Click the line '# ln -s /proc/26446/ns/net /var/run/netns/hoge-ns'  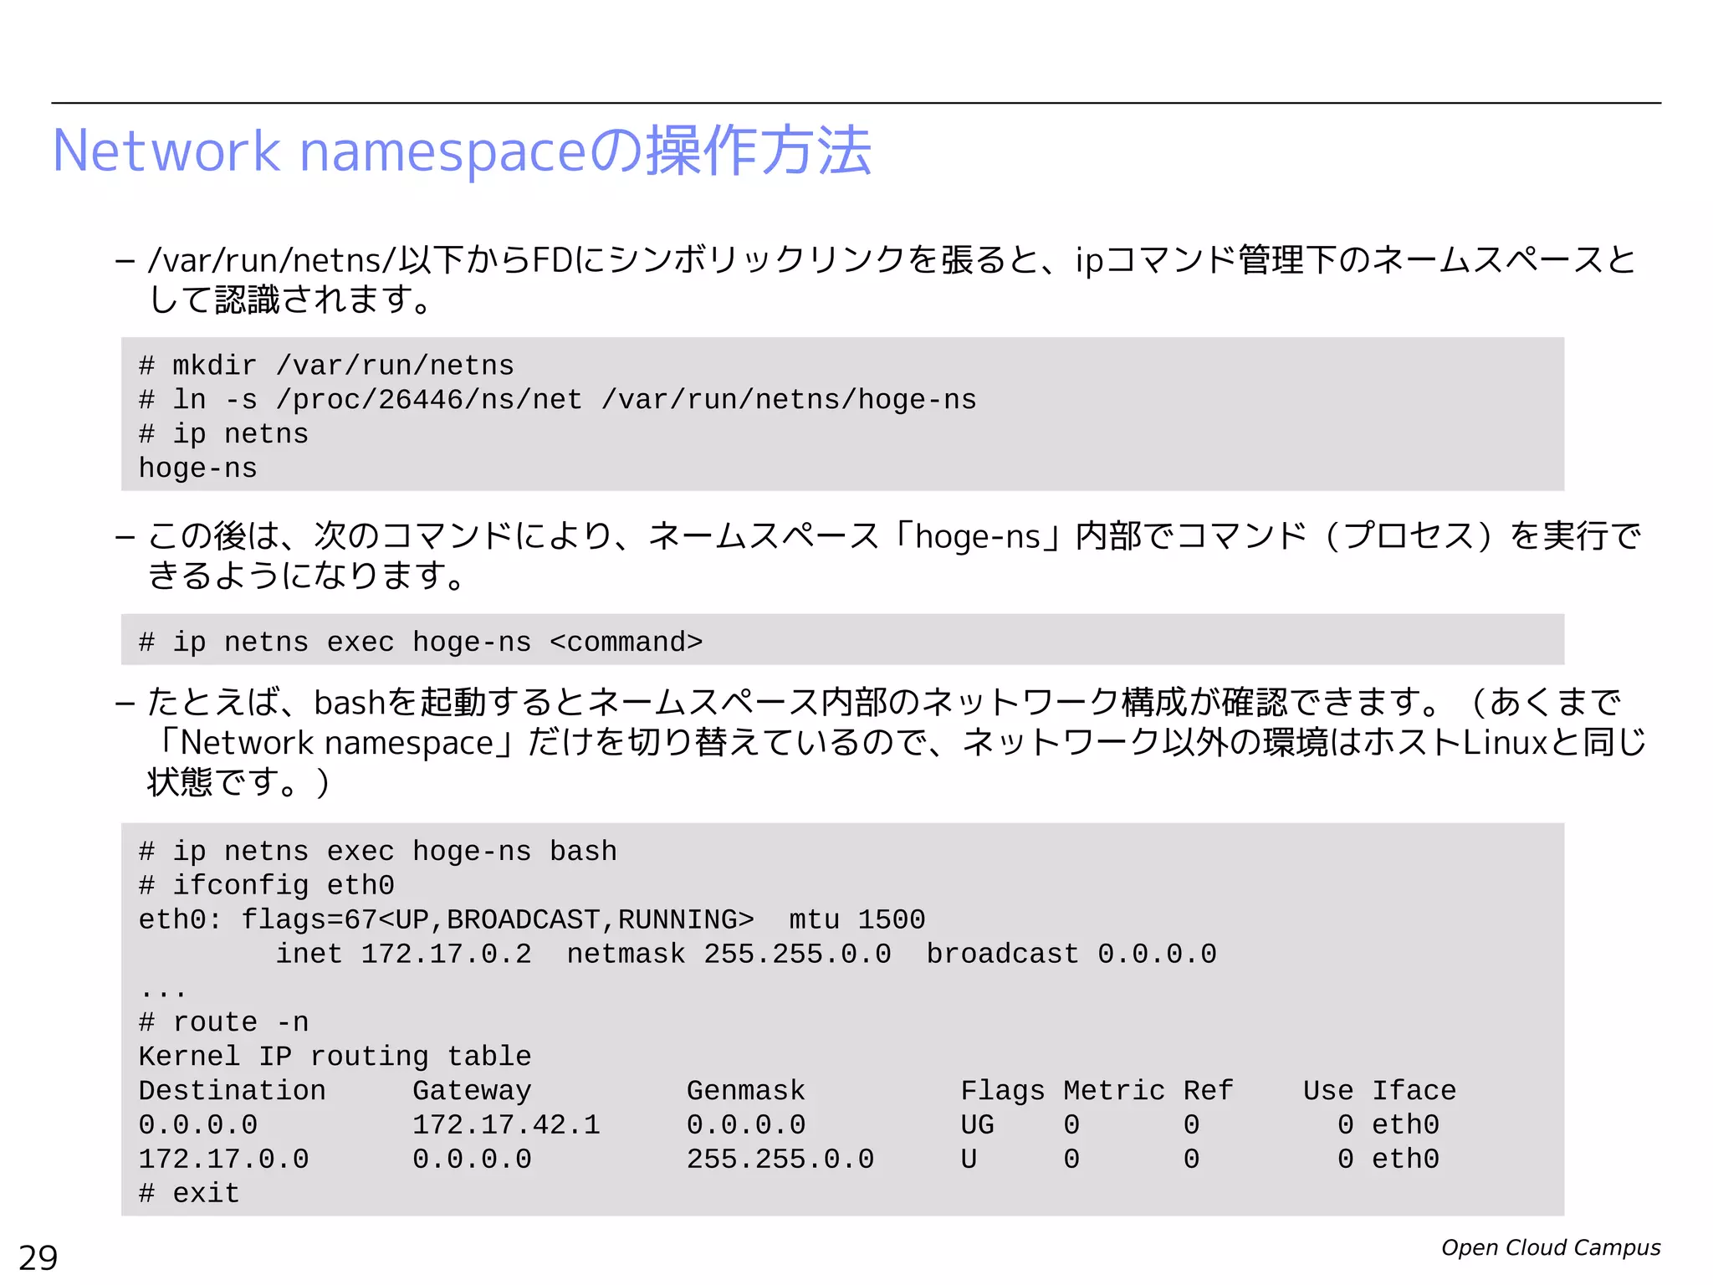pyautogui.click(x=558, y=400)
